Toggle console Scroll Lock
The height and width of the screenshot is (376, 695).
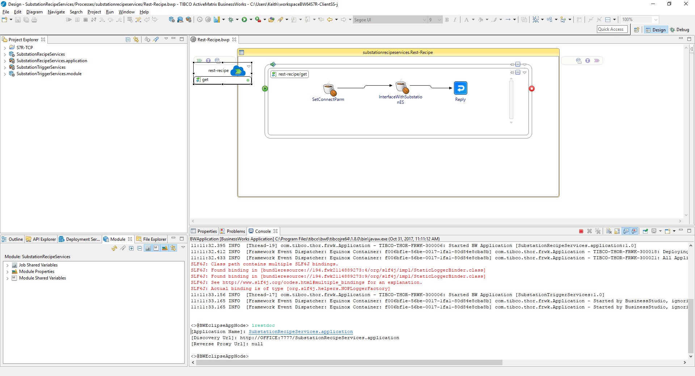point(617,231)
